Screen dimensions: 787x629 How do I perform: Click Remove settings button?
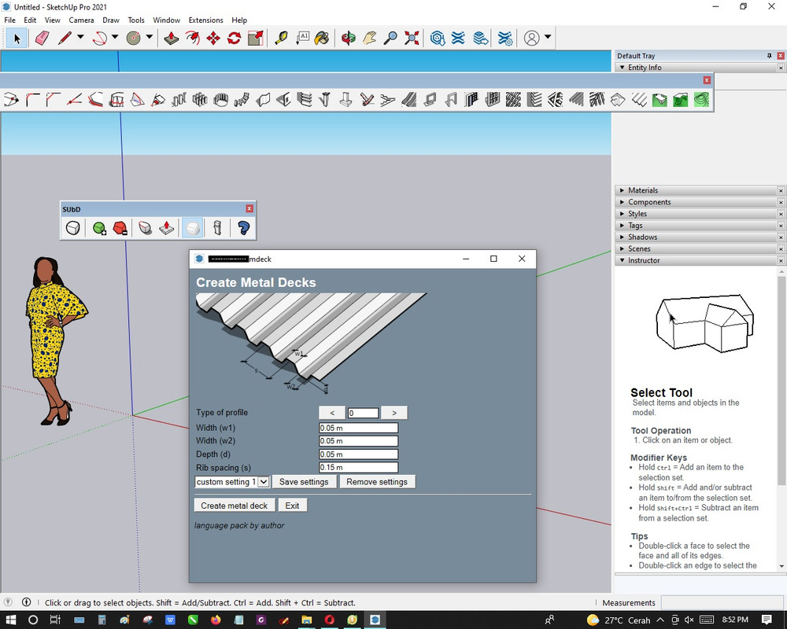pos(377,481)
